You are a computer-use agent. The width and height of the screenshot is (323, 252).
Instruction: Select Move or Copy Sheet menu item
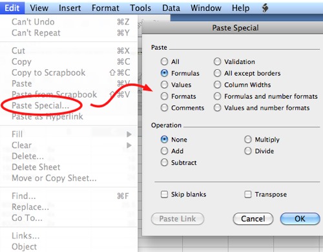[x=54, y=178]
